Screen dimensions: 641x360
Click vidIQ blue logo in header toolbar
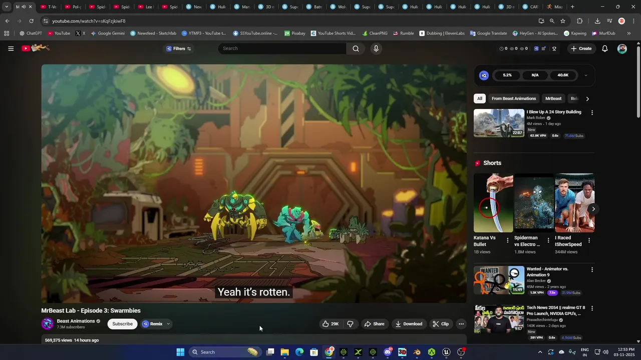coord(536,48)
